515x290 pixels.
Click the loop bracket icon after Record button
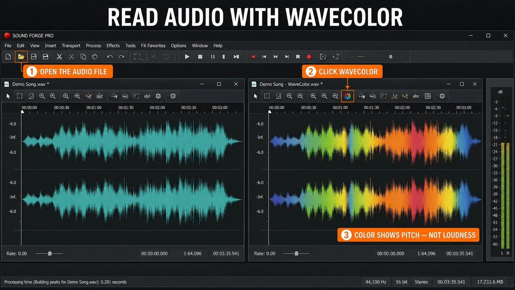[x=323, y=57]
